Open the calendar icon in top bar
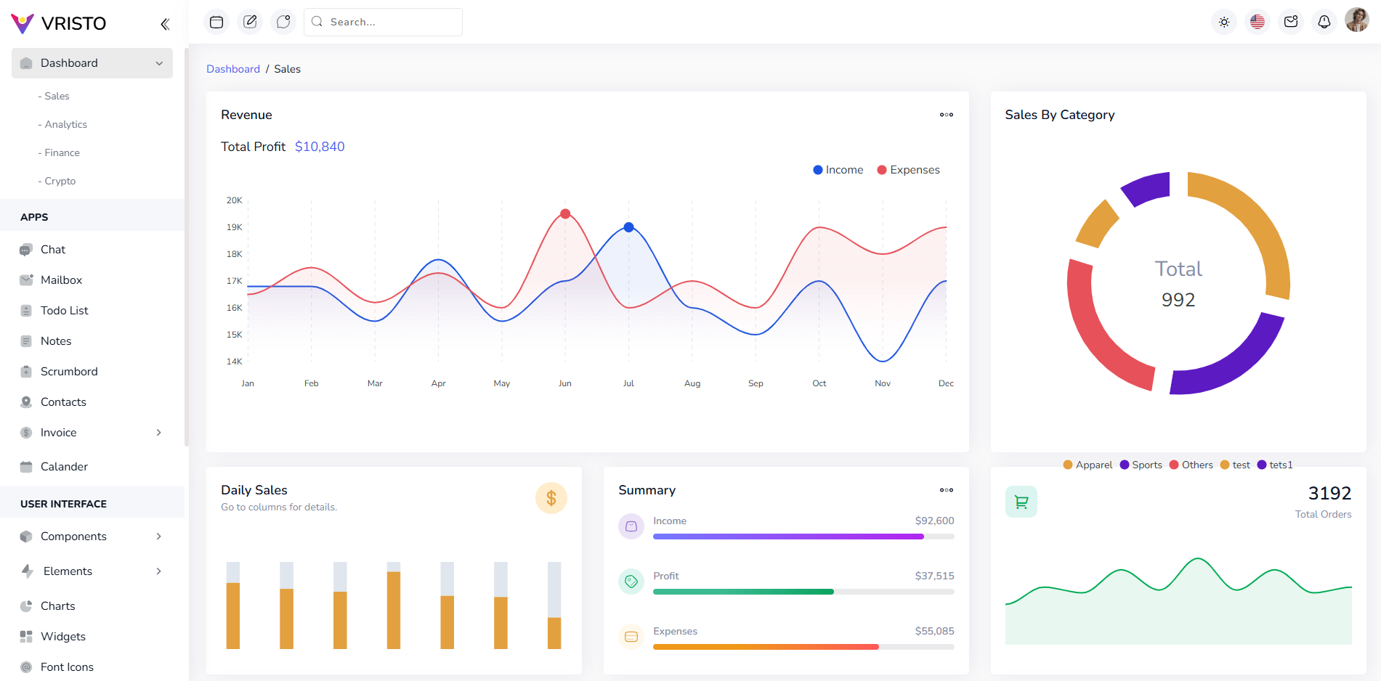 coord(216,22)
